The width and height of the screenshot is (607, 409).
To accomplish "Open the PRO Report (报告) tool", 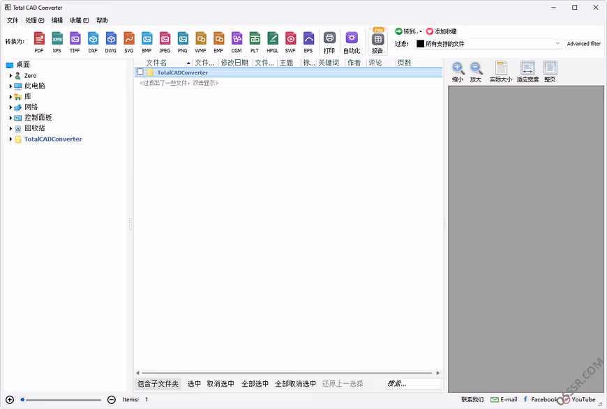I will (x=378, y=41).
